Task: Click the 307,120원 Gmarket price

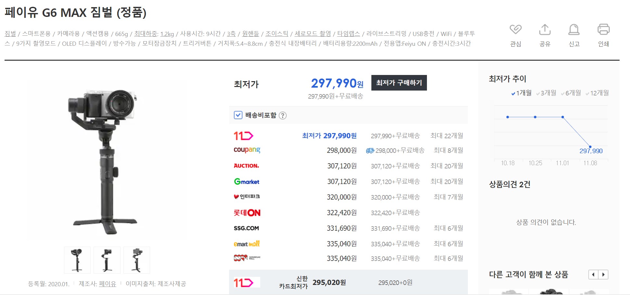Action: coord(342,181)
